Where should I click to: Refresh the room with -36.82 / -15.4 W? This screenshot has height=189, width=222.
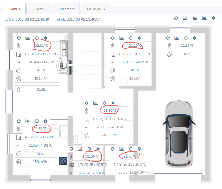pos(71,149)
